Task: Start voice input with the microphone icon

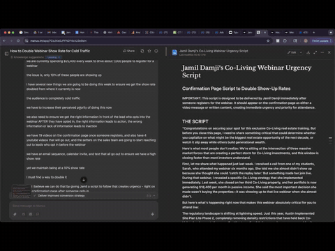Action: point(153,214)
